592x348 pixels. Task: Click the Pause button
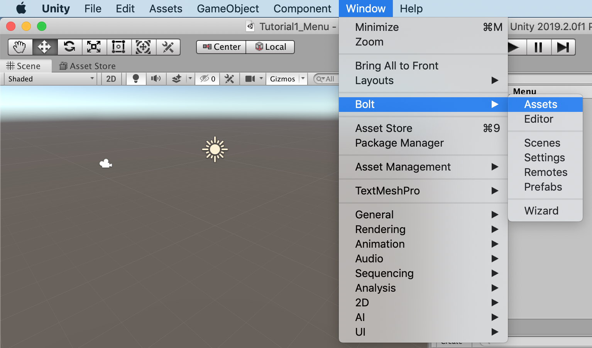point(539,47)
